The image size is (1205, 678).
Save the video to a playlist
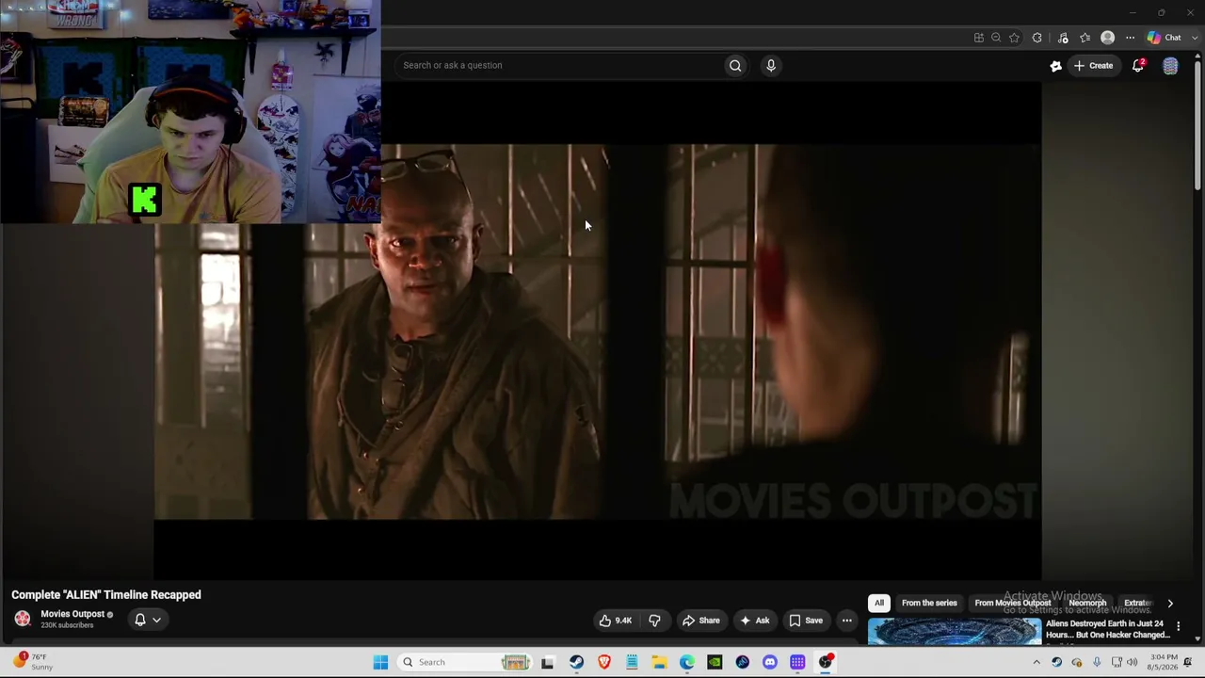pyautogui.click(x=806, y=621)
